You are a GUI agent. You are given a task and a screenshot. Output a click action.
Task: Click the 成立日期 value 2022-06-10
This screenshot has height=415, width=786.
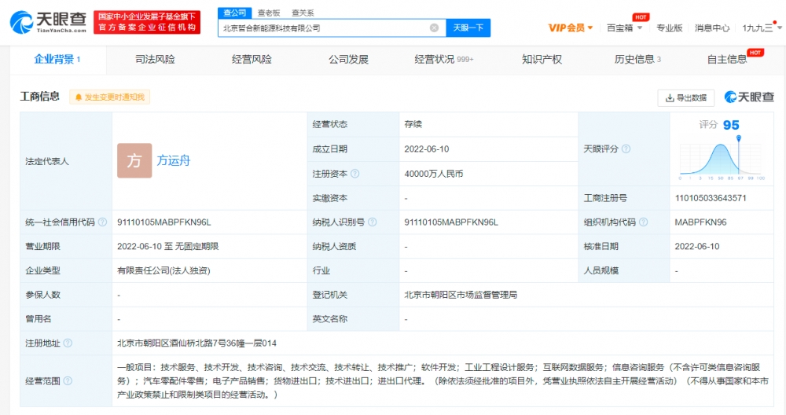tap(427, 149)
